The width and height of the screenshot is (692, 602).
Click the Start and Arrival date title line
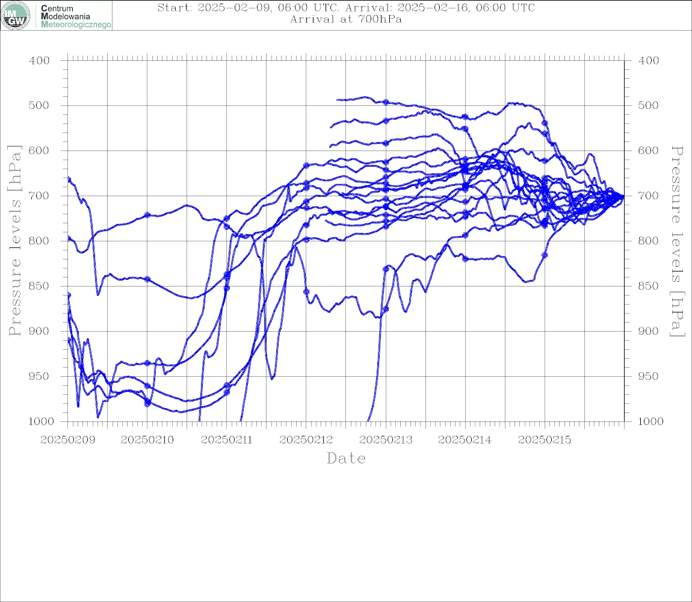pyautogui.click(x=346, y=7)
